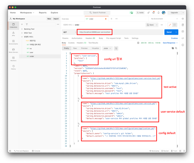This screenshot has width=194, height=163.
Task: Open the Environments sidebar panel
Action: coord(13,42)
